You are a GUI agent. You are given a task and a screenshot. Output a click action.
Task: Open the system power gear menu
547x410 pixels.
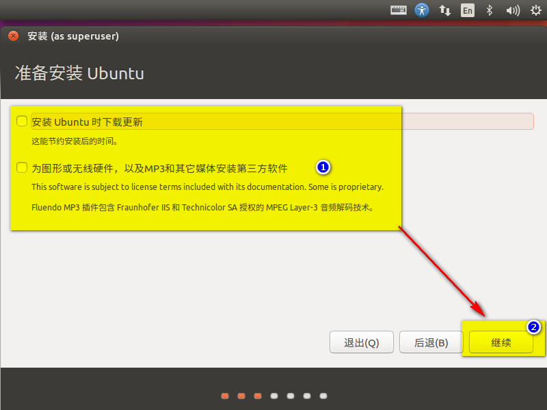tap(536, 10)
